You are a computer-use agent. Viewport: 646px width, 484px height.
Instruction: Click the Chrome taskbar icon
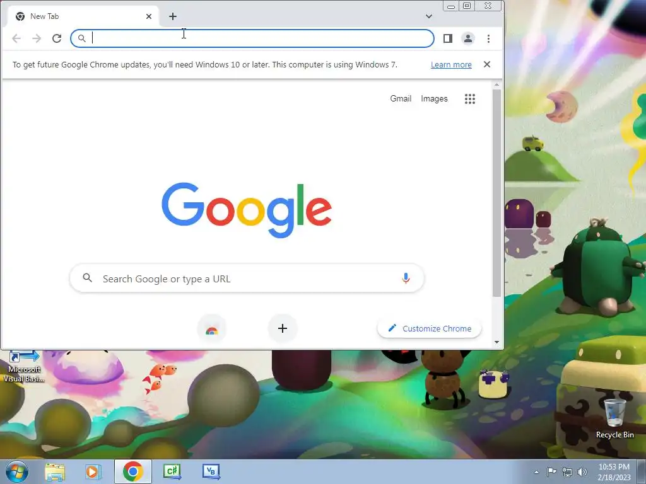click(x=132, y=471)
